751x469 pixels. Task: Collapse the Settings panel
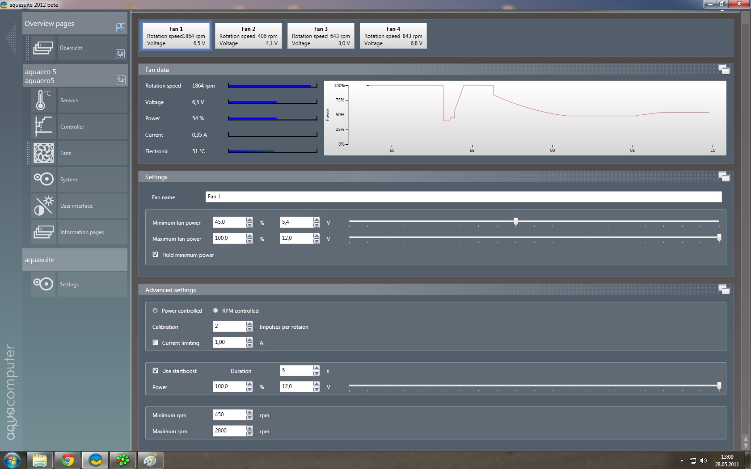pos(724,176)
